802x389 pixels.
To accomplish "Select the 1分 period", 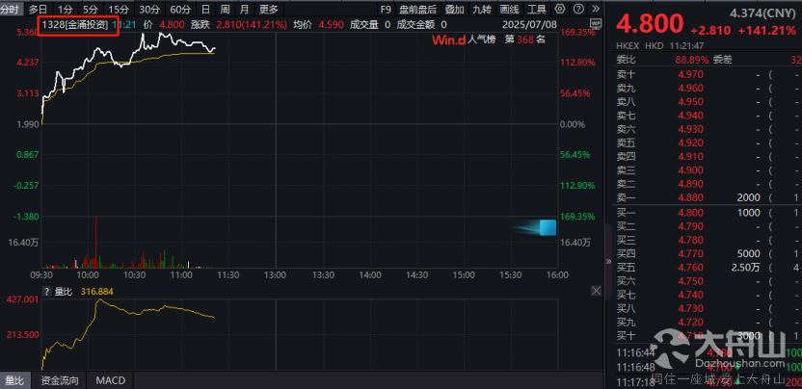I will click(65, 9).
